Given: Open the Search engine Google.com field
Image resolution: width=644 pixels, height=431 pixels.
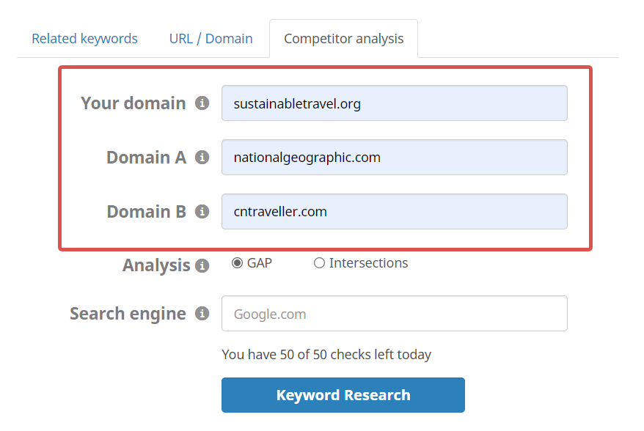Looking at the screenshot, I should [x=395, y=313].
